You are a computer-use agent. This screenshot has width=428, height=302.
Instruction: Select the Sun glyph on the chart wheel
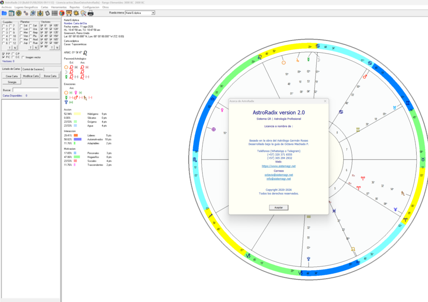click(284, 63)
